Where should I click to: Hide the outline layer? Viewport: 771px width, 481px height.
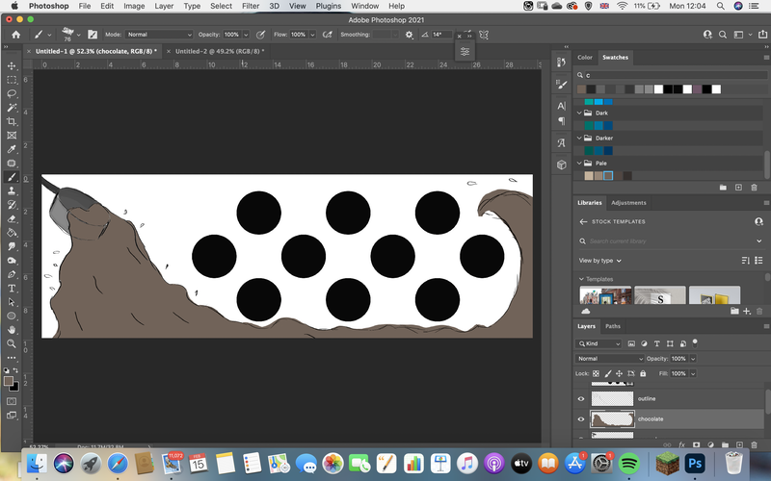(581, 398)
